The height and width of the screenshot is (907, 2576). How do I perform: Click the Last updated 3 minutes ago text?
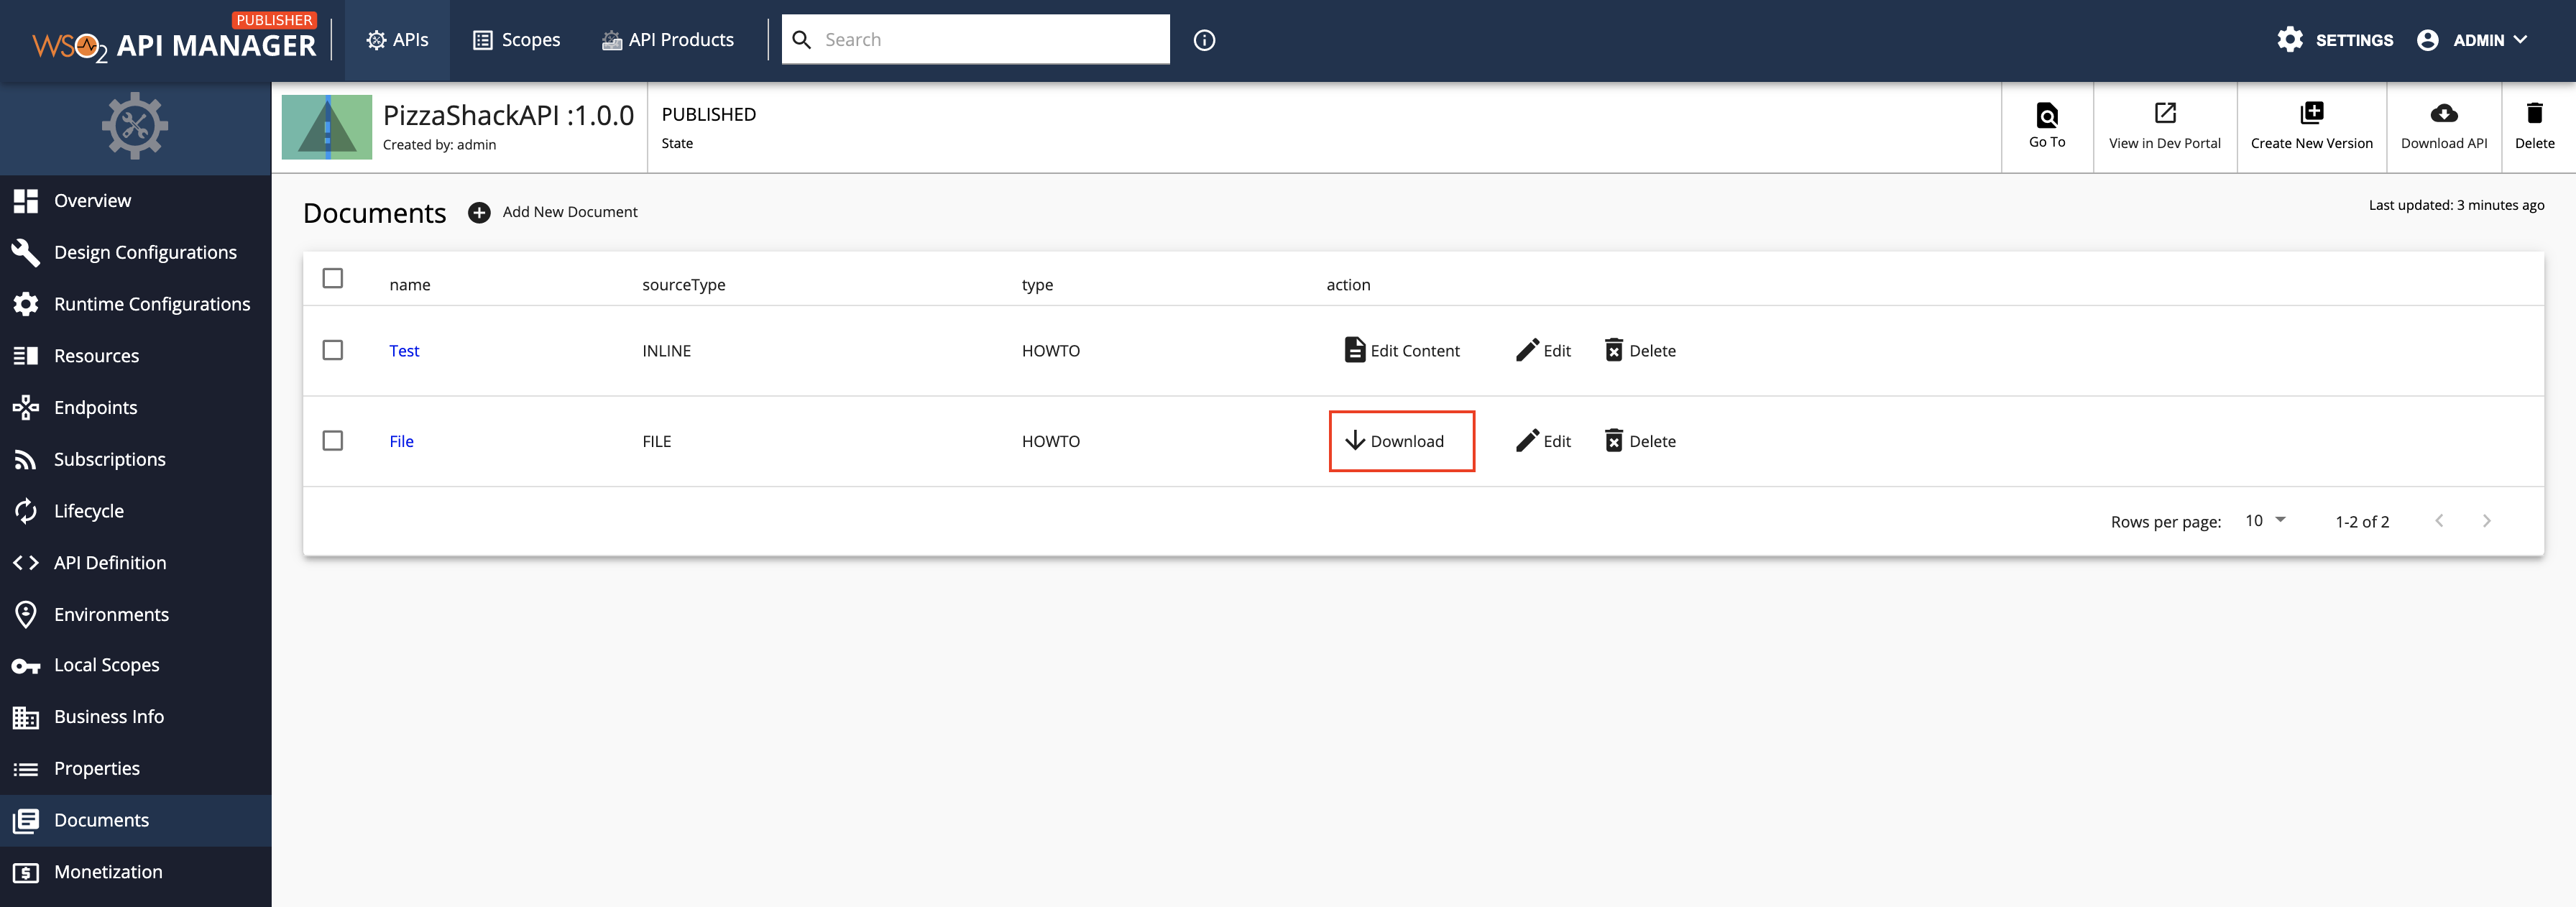(x=2456, y=205)
